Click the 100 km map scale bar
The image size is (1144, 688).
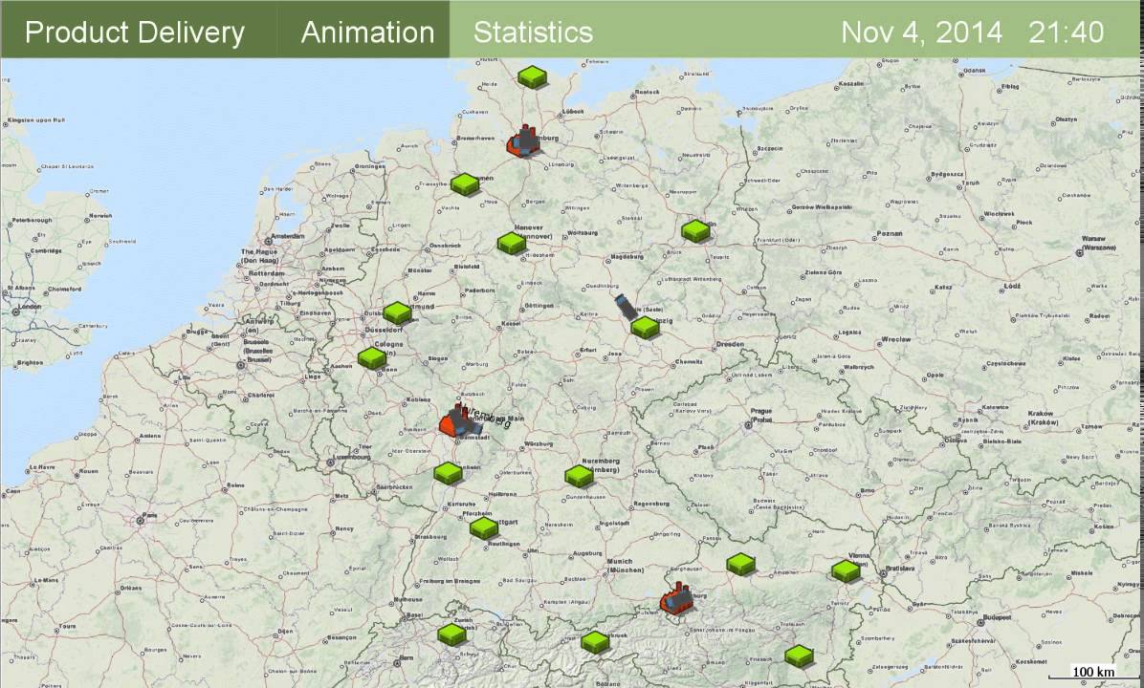(x=1093, y=672)
